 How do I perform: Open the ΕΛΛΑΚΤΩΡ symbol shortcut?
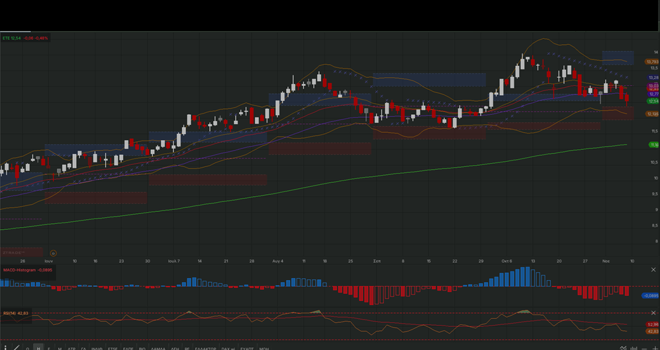(205, 348)
